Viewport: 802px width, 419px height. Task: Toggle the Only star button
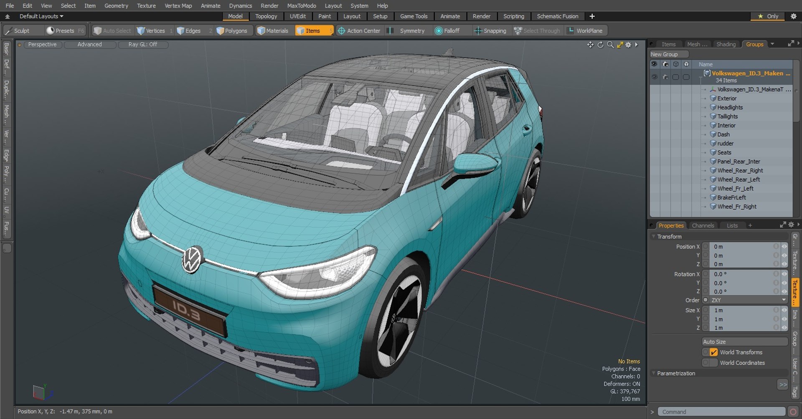point(768,16)
